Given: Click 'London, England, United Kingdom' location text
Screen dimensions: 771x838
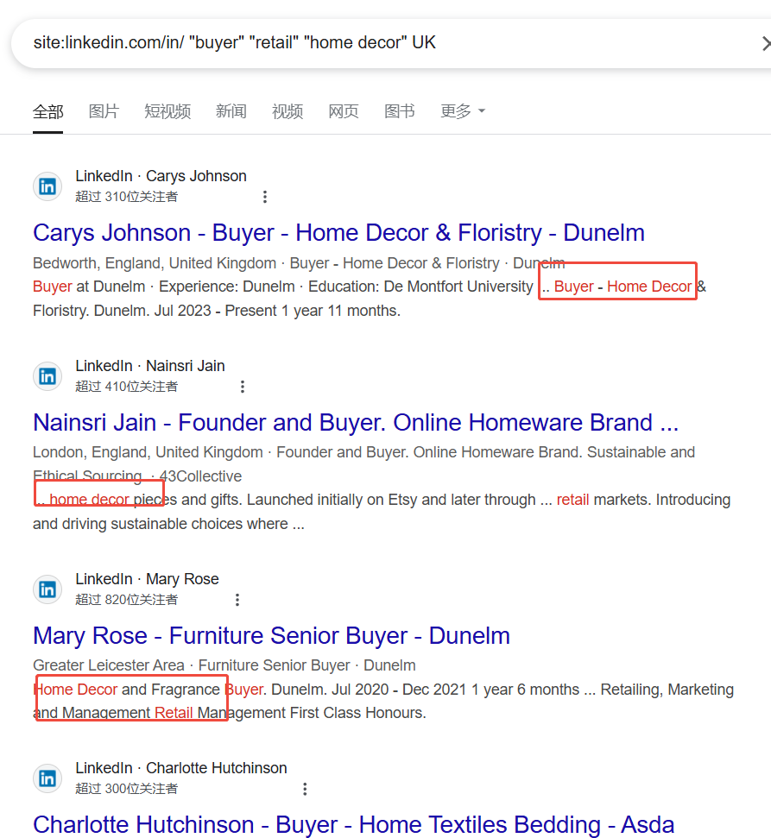Looking at the screenshot, I should click(149, 453).
